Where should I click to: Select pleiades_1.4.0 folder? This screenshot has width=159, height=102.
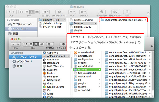(52, 20)
